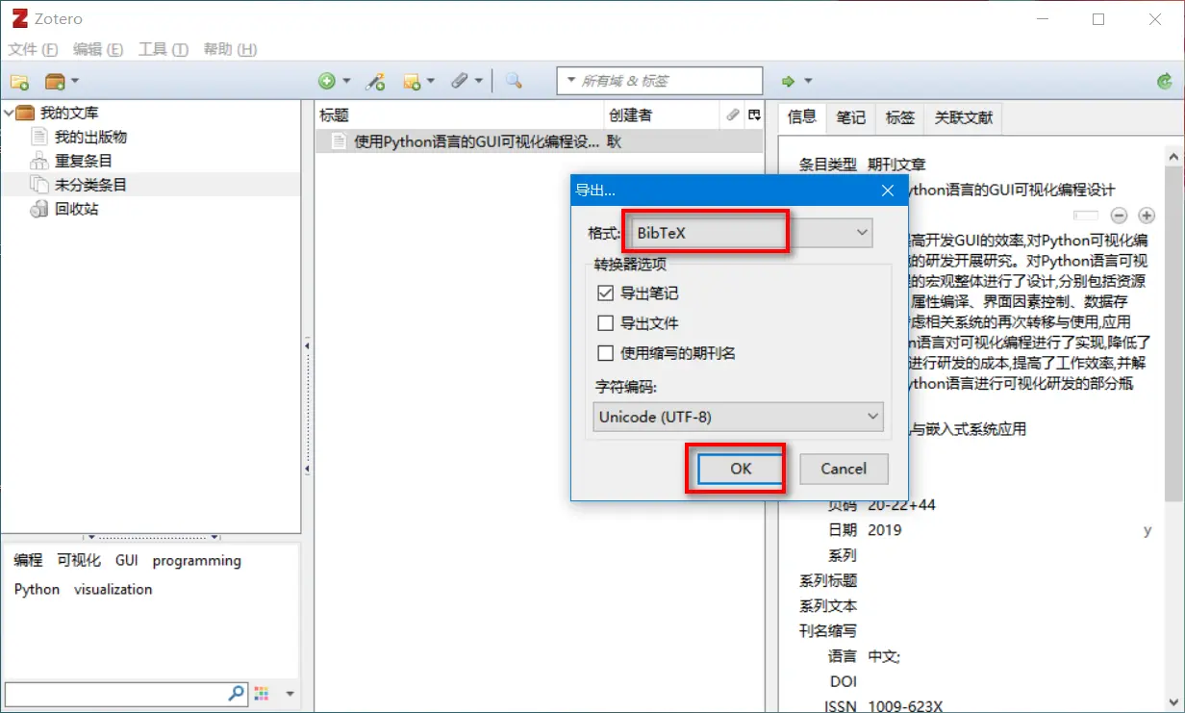Click the attachment column header paperclip

733,115
